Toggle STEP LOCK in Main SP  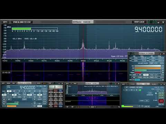[139, 22]
